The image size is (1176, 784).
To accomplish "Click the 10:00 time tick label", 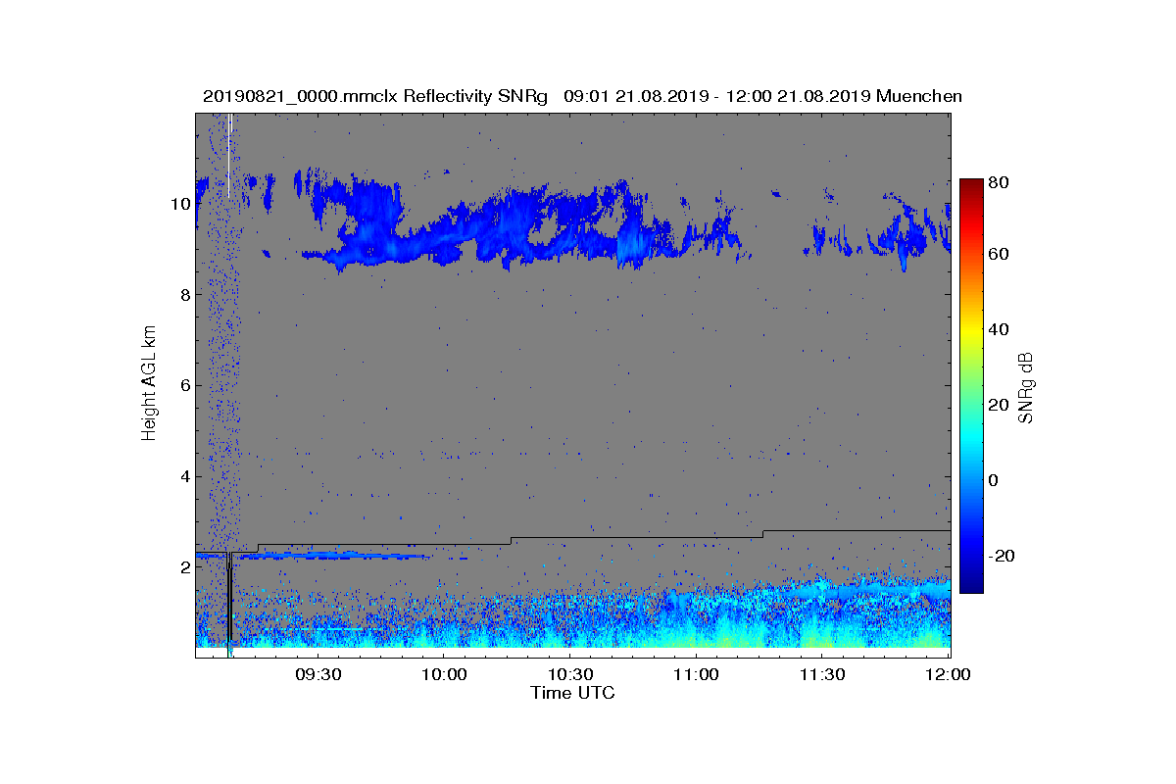I will click(445, 674).
